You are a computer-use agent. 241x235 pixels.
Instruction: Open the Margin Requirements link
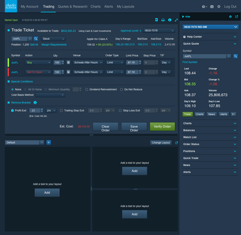(x=54, y=45)
